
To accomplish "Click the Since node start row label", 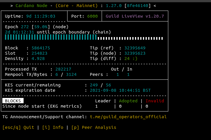I will click(42, 106).
